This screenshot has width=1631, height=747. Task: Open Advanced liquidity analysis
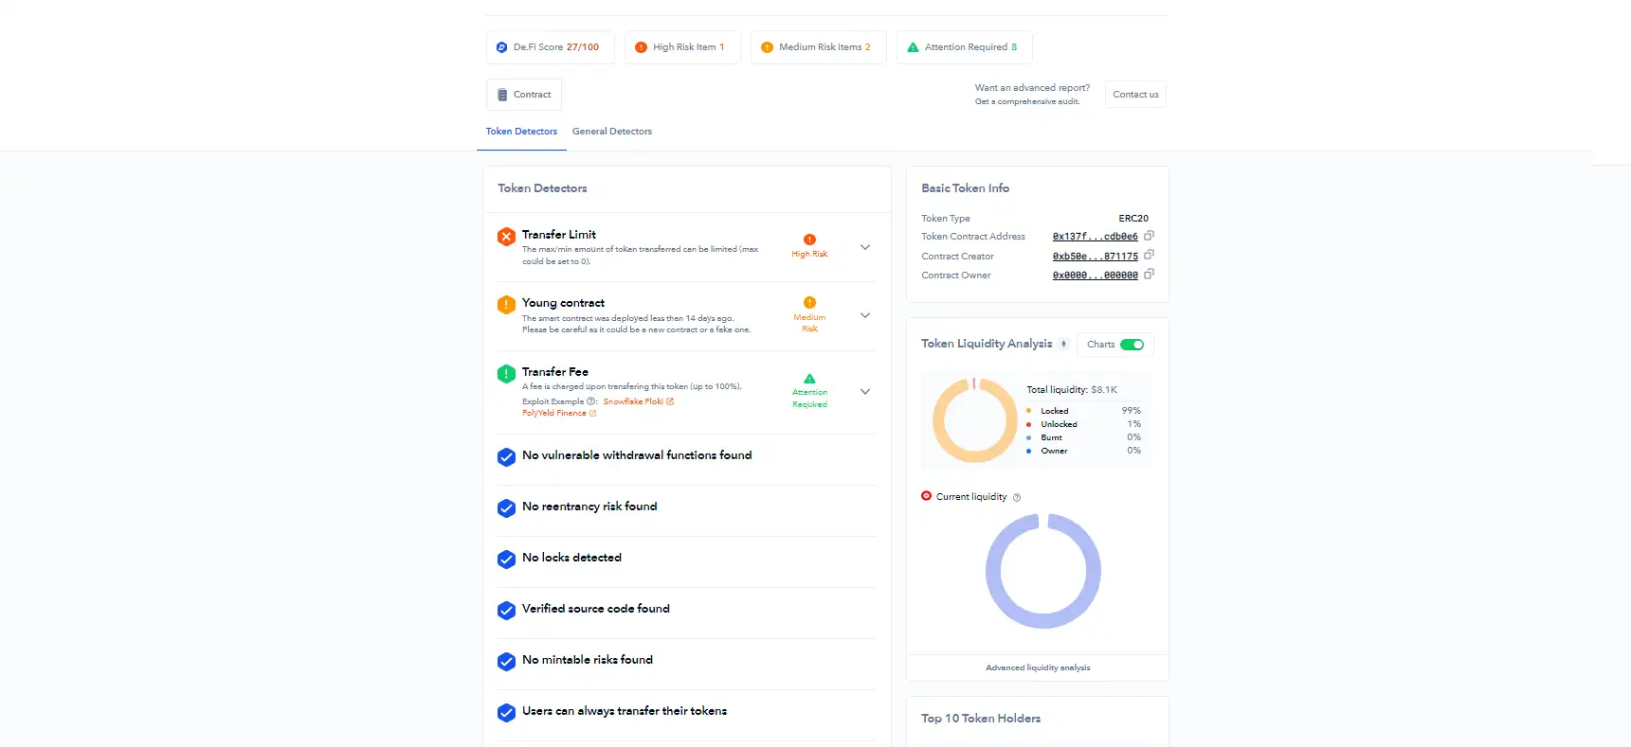point(1038,667)
